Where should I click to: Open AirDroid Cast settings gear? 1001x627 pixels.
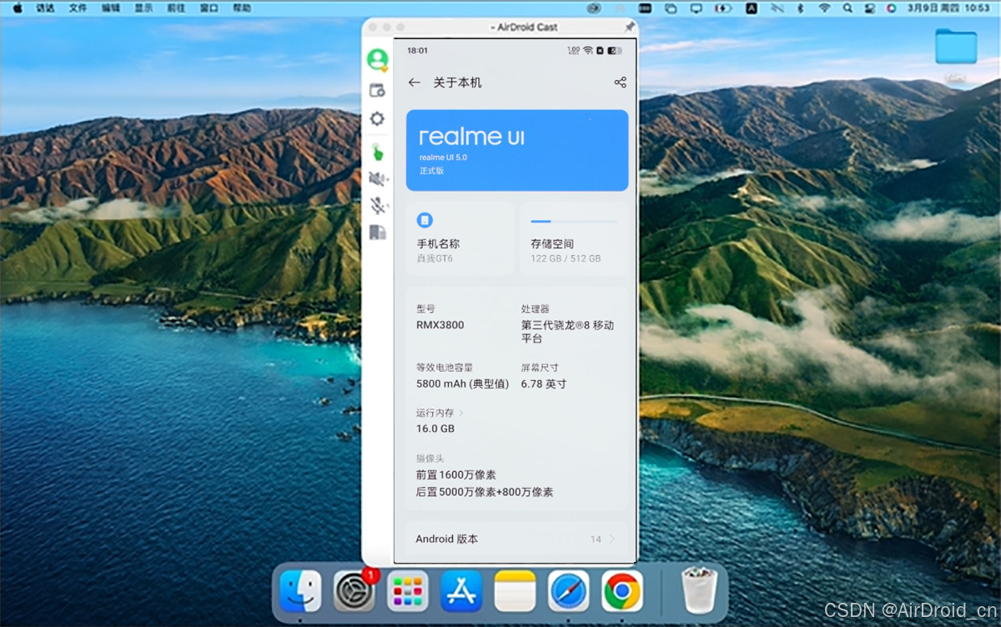[x=377, y=119]
